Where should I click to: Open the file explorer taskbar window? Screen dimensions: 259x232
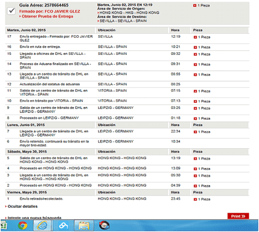(84, 225)
